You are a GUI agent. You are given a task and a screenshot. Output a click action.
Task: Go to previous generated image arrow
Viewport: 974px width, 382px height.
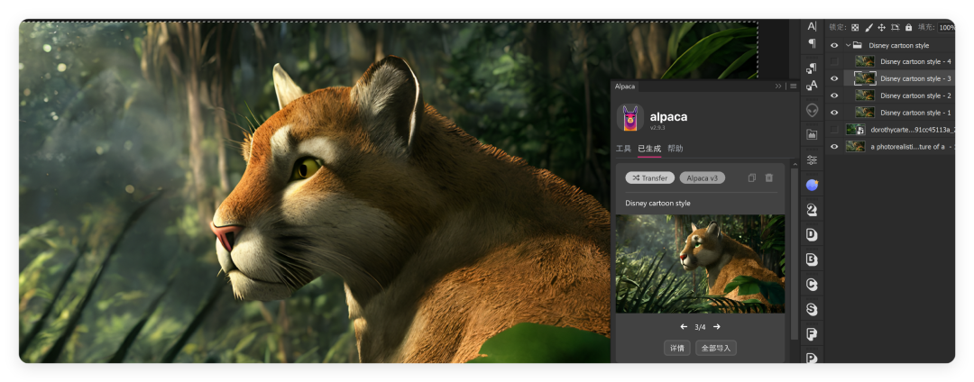point(684,327)
